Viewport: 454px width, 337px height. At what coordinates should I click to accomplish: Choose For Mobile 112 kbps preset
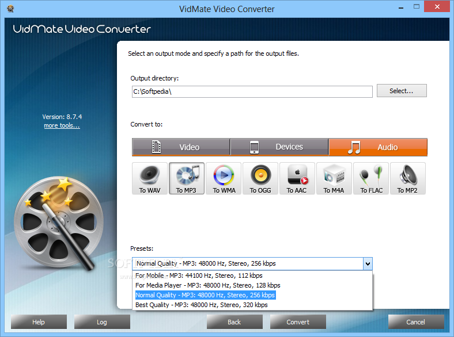pos(252,275)
